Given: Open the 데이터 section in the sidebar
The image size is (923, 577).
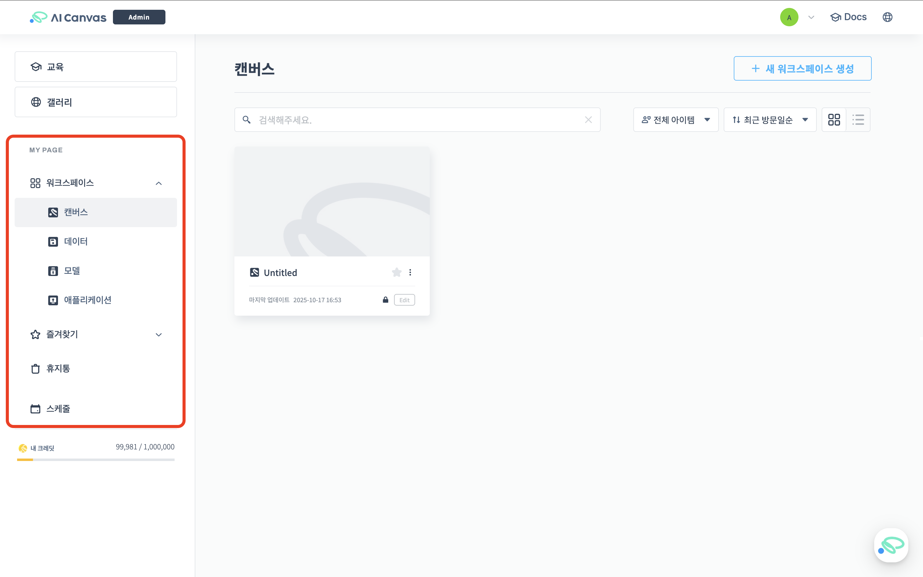Looking at the screenshot, I should (76, 241).
